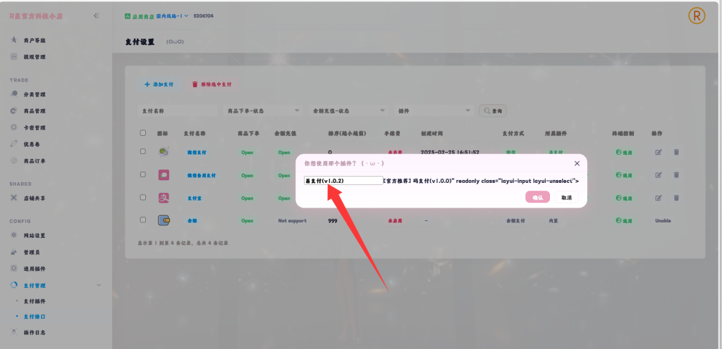The image size is (722, 349).
Task: Click the edit icon for 微信支付 row
Action: (x=659, y=152)
